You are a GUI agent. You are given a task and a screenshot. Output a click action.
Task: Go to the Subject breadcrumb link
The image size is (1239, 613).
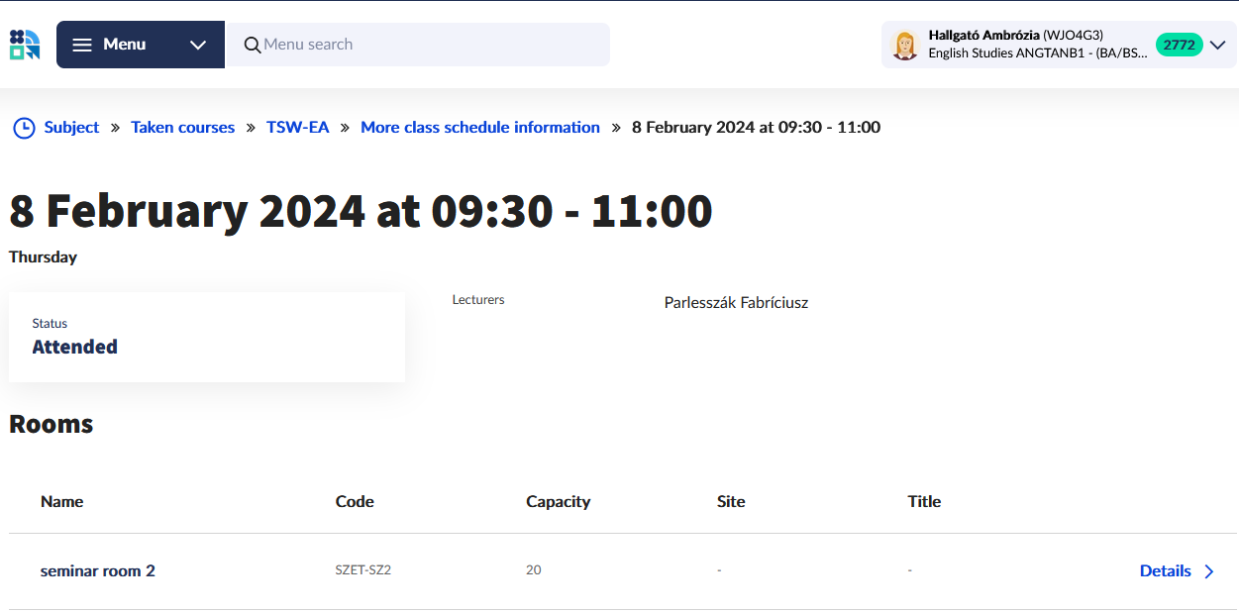click(71, 128)
